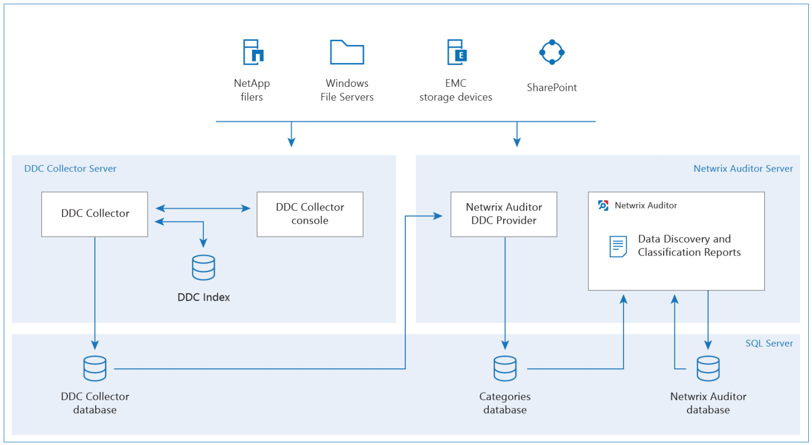Click the 'Categories database' caption

[505, 403]
